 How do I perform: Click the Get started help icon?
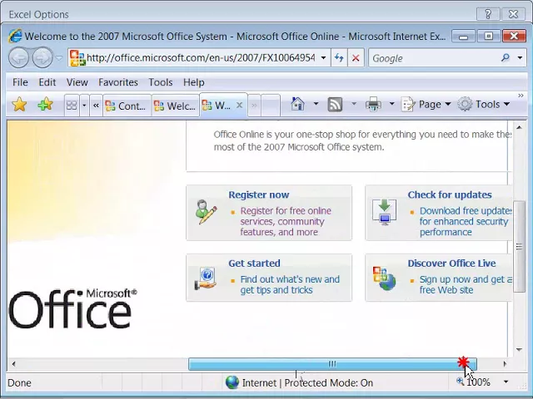pos(206,279)
